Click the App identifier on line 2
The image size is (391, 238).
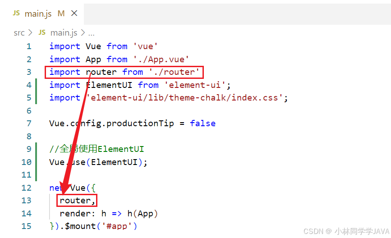(93, 59)
